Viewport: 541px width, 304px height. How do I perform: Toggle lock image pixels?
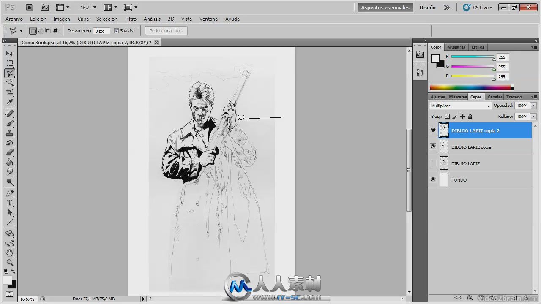[455, 117]
